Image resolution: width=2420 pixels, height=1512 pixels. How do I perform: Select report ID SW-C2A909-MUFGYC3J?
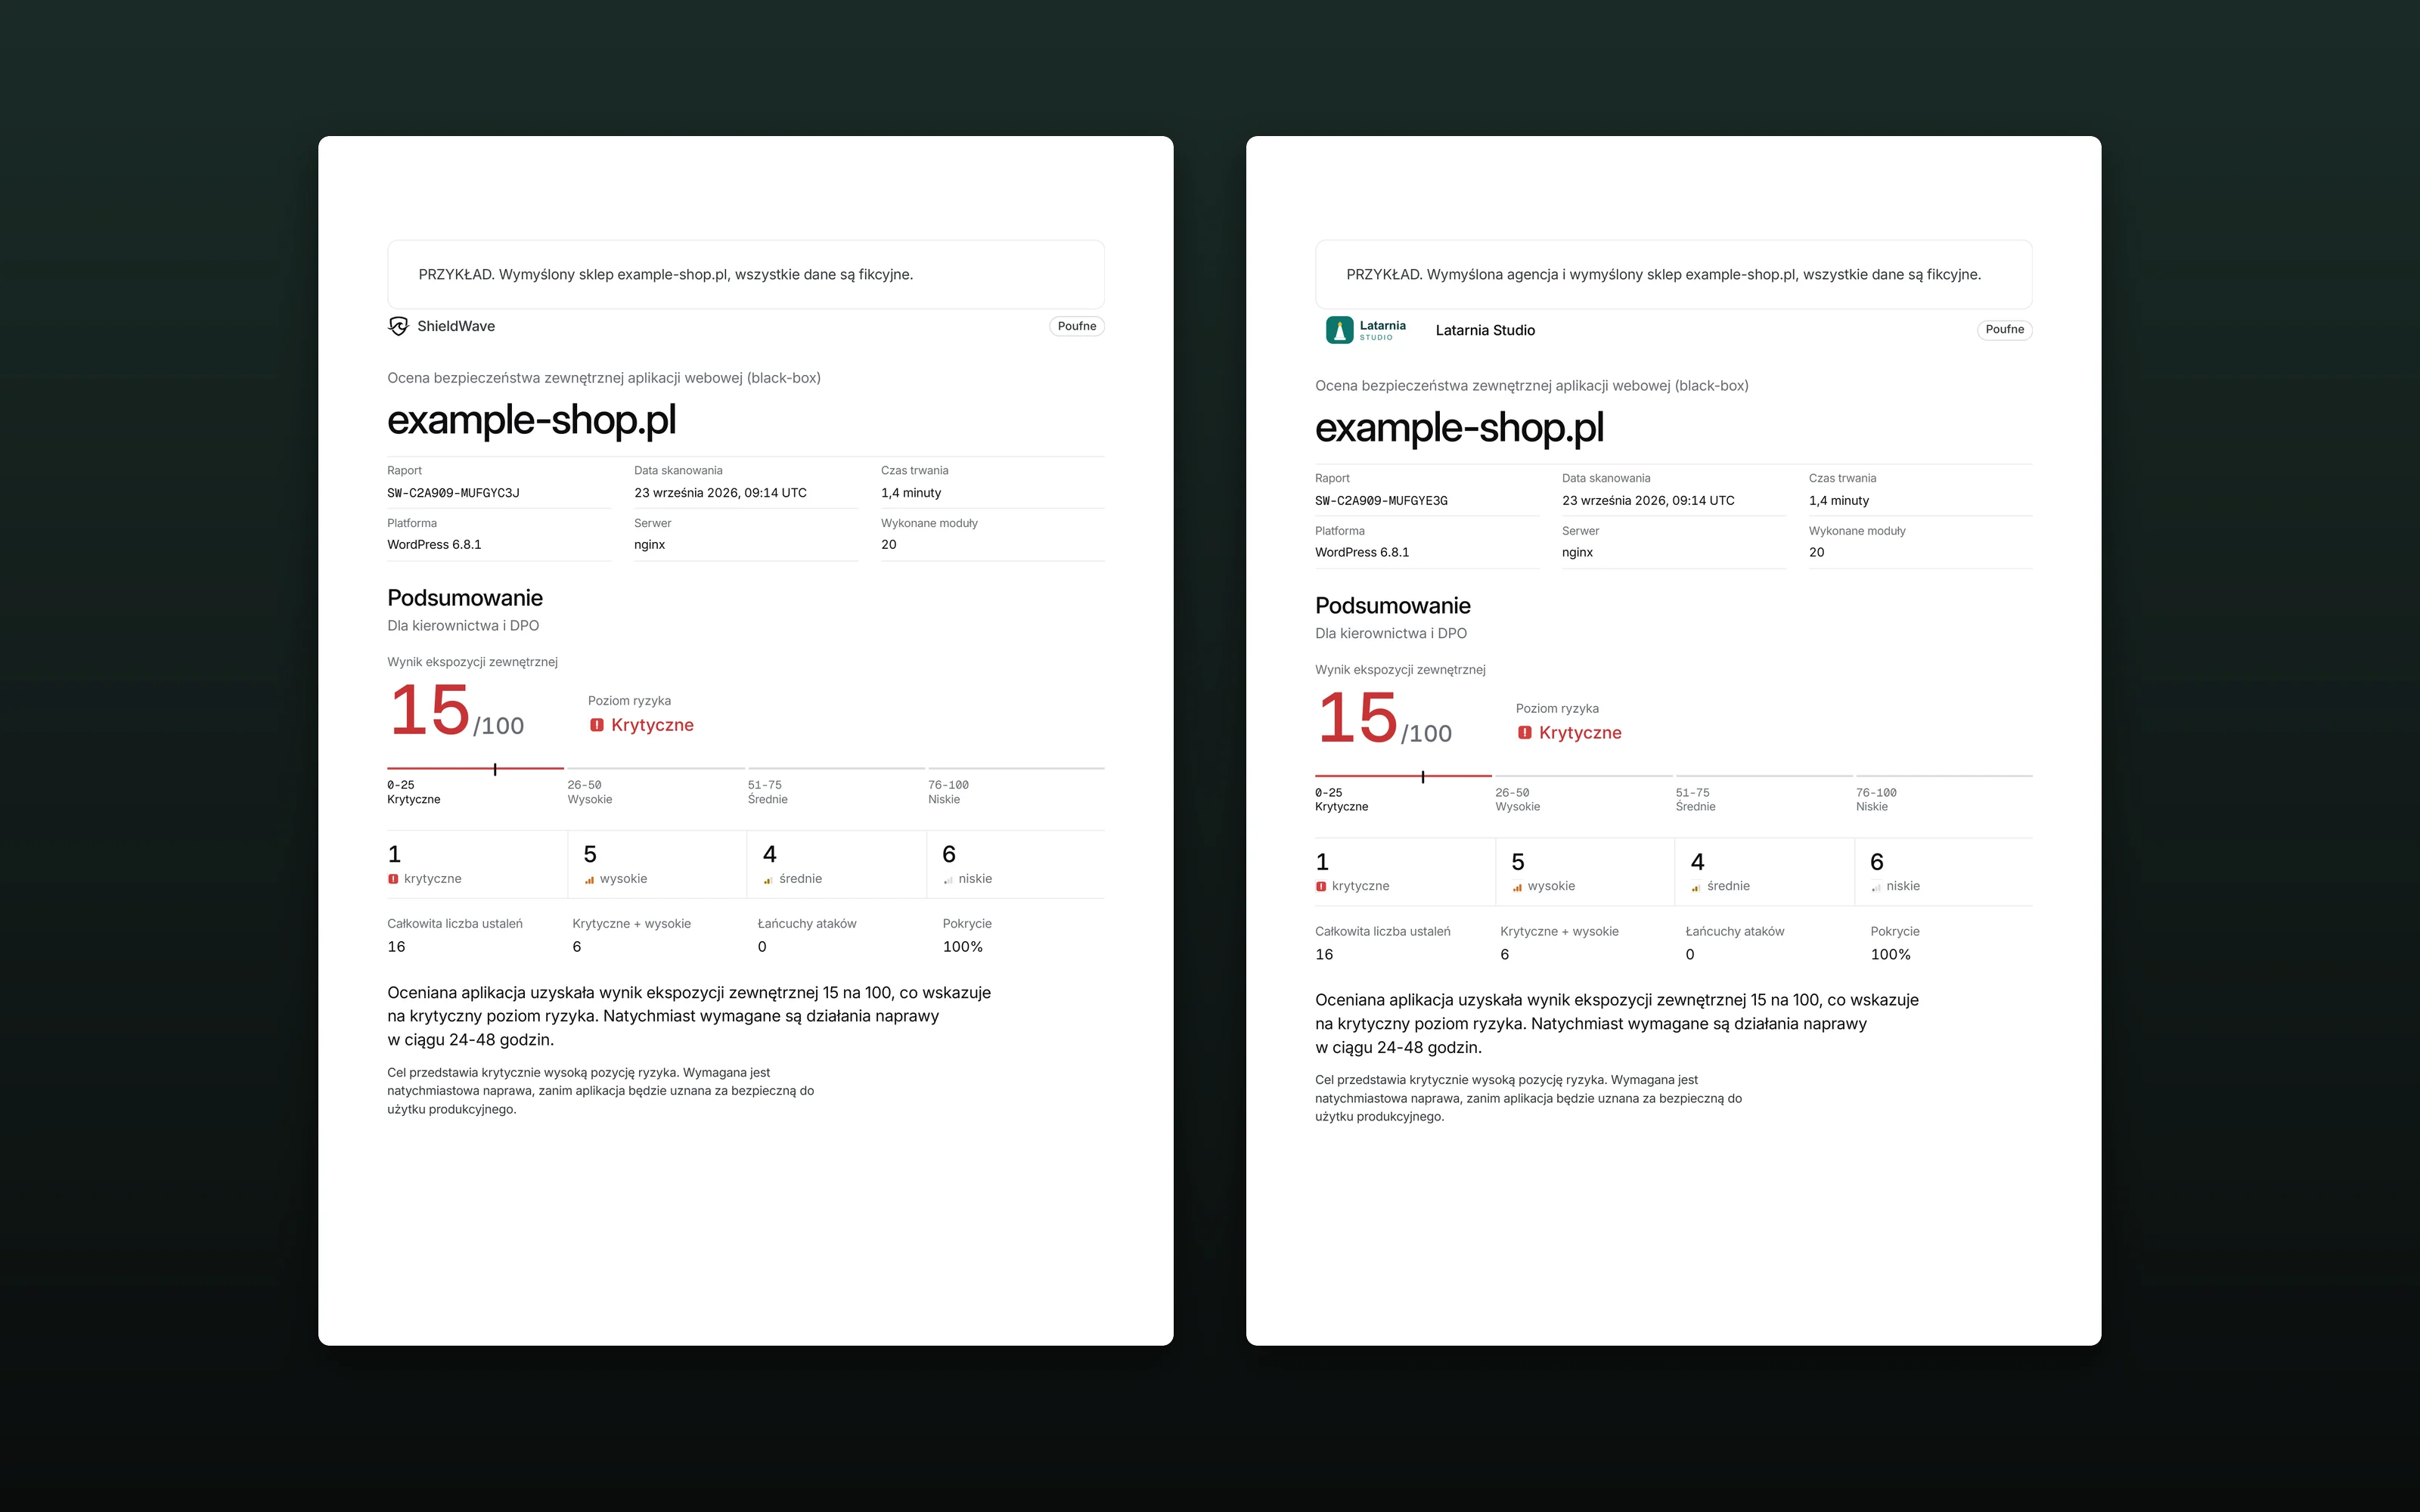coord(453,493)
